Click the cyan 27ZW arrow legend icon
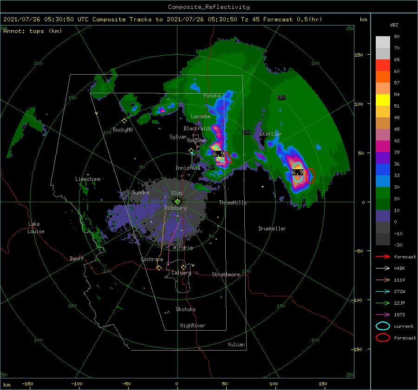418x390 pixels. [383, 292]
